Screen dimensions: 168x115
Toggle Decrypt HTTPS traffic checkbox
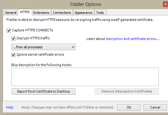click(x=13, y=38)
